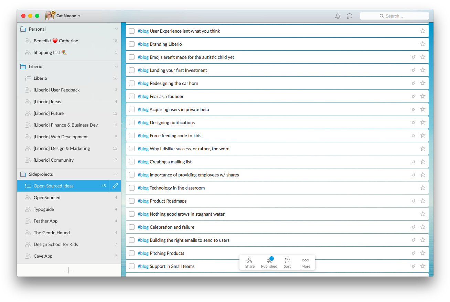Open the conversations speech bubble icon
450x302 pixels.
point(350,16)
